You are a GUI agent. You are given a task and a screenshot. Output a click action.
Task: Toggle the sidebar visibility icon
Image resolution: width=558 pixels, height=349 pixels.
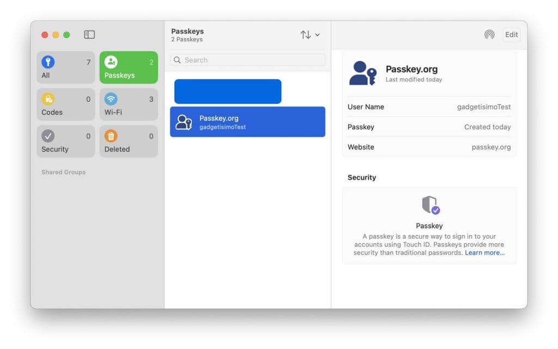(89, 34)
